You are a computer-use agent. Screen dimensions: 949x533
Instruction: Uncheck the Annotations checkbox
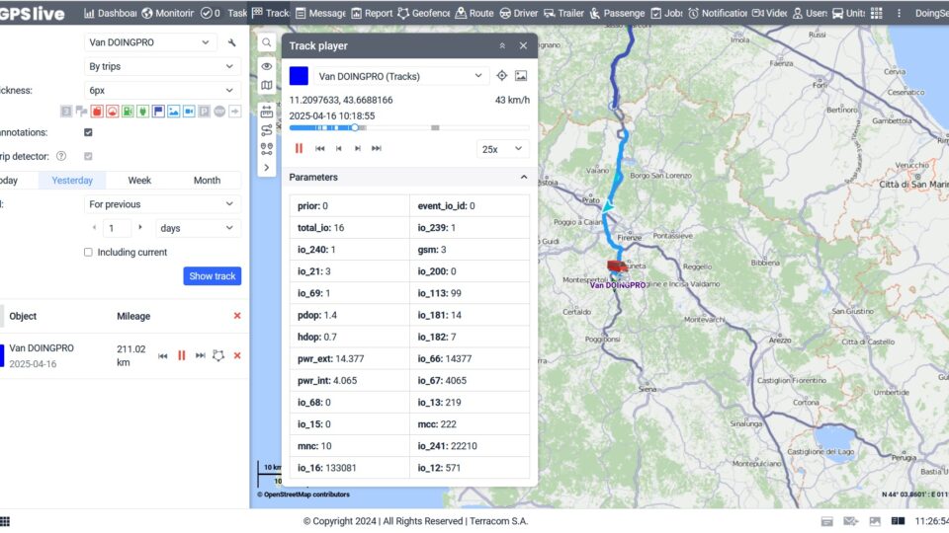pyautogui.click(x=89, y=132)
